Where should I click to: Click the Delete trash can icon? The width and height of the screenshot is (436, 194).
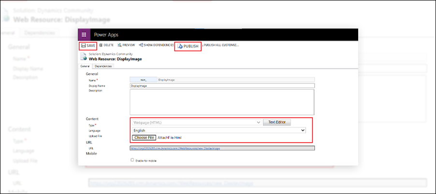101,45
